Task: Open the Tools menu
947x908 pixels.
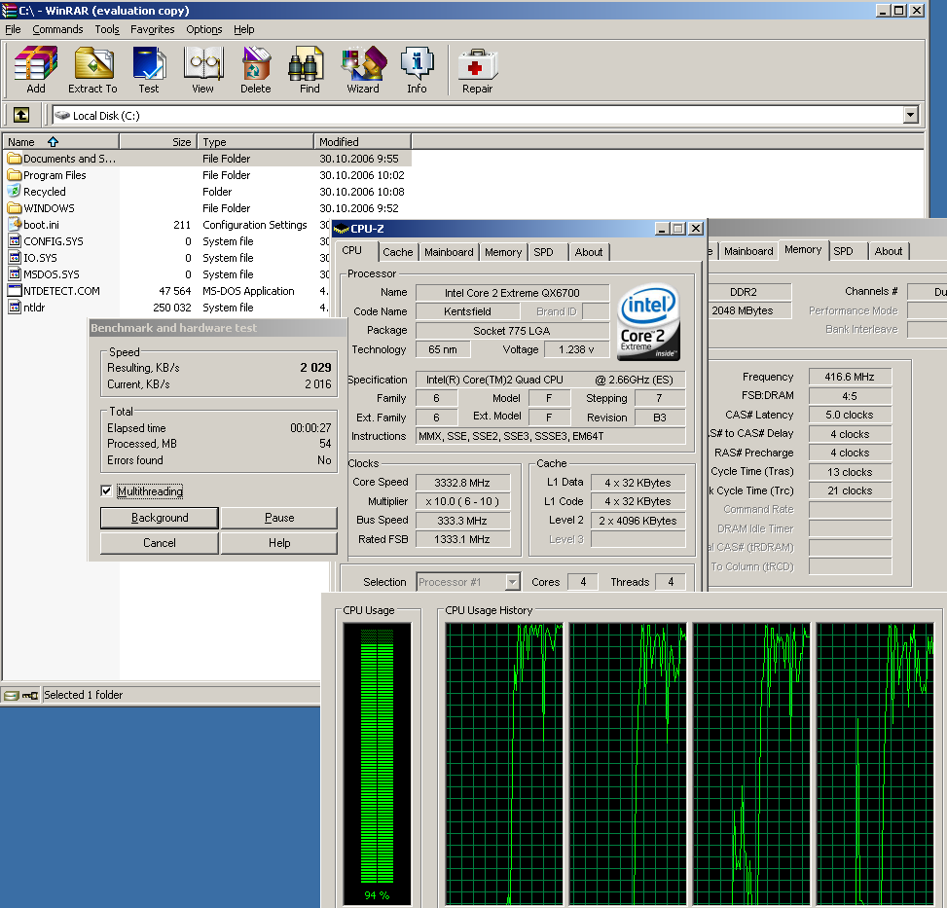Action: point(107,29)
